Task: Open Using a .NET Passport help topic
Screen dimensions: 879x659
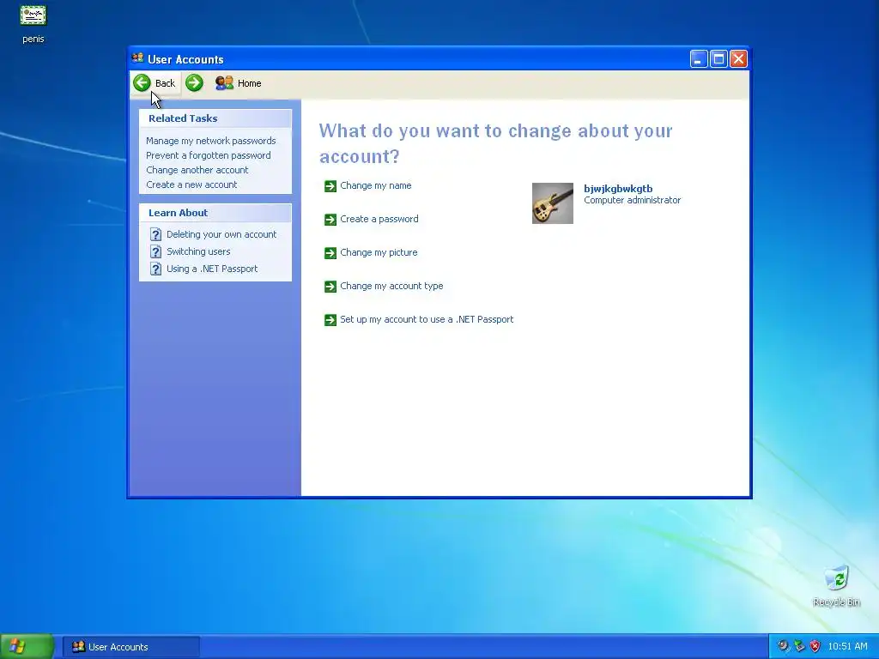Action: (212, 269)
